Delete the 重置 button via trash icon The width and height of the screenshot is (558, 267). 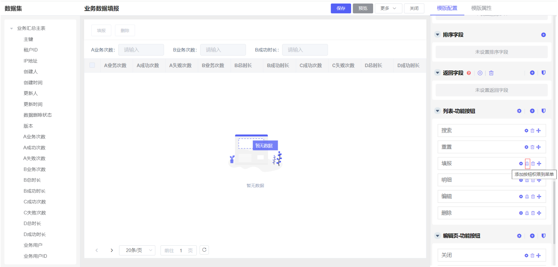[x=532, y=147]
